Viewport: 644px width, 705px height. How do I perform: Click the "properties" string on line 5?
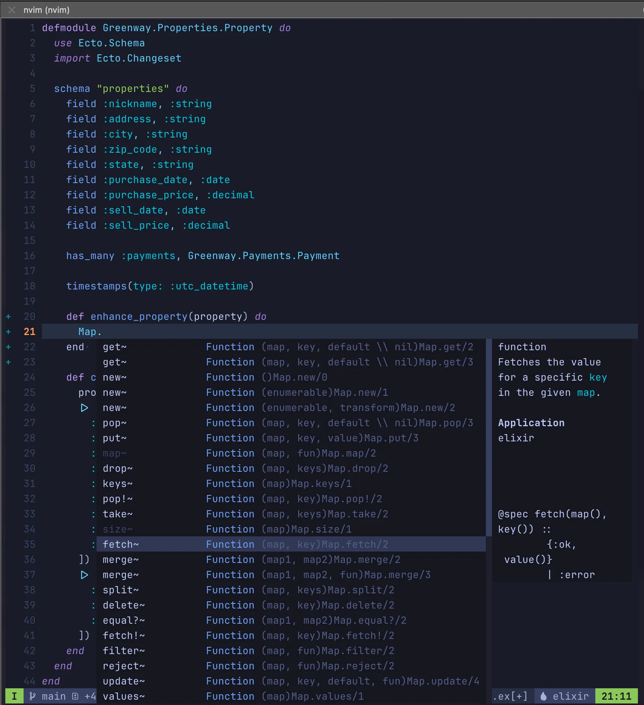[133, 89]
